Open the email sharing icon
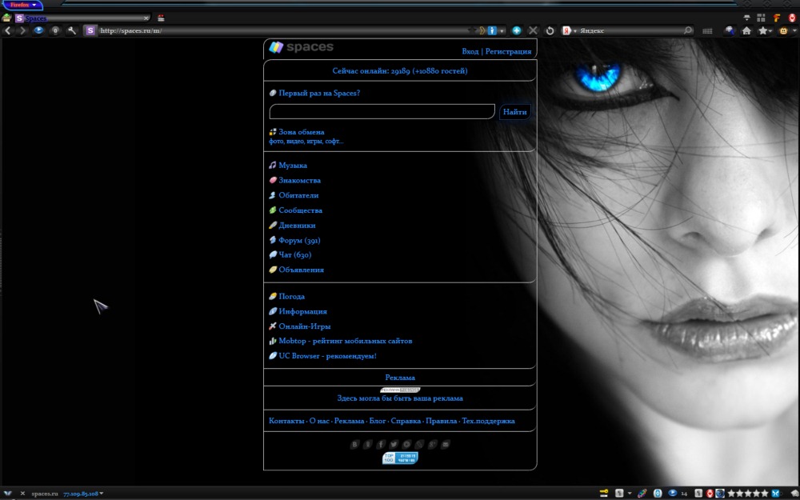The height and width of the screenshot is (500, 800). point(446,444)
